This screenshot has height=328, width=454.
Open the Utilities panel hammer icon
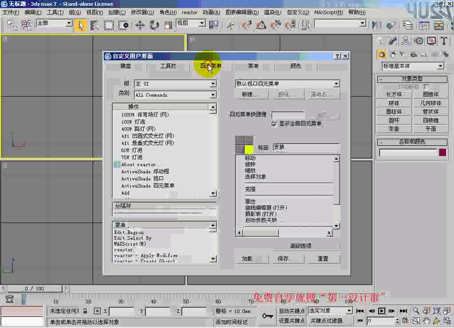pos(444,41)
